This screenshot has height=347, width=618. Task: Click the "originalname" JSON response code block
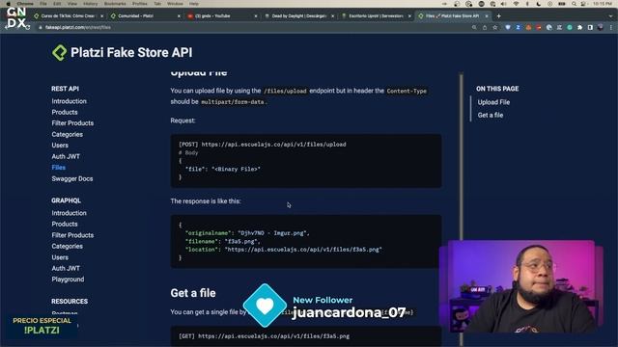tap(306, 241)
